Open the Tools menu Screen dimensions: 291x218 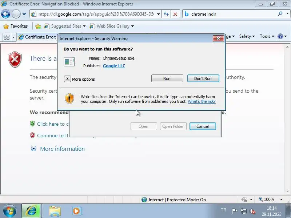[267, 36]
